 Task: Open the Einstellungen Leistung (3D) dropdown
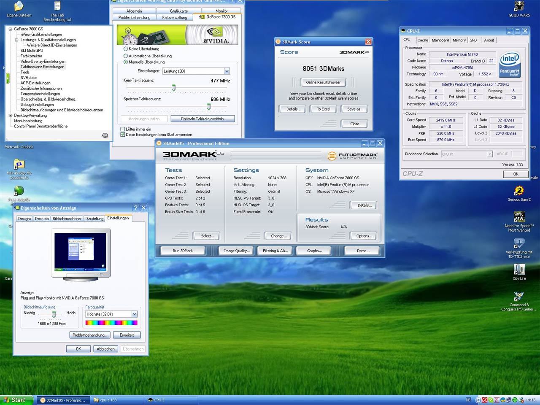point(227,71)
